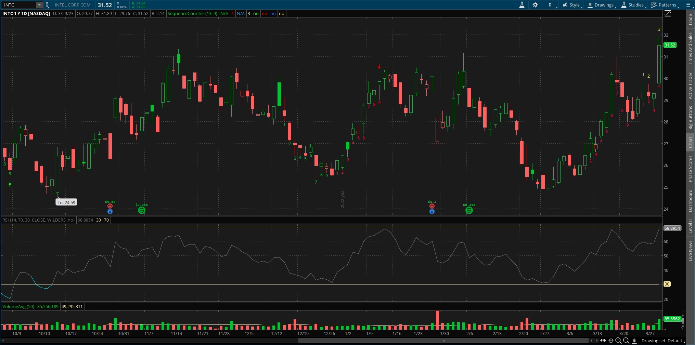
Task: Toggle drawing tools dollar icon at bottom
Action: pyautogui.click(x=634, y=341)
